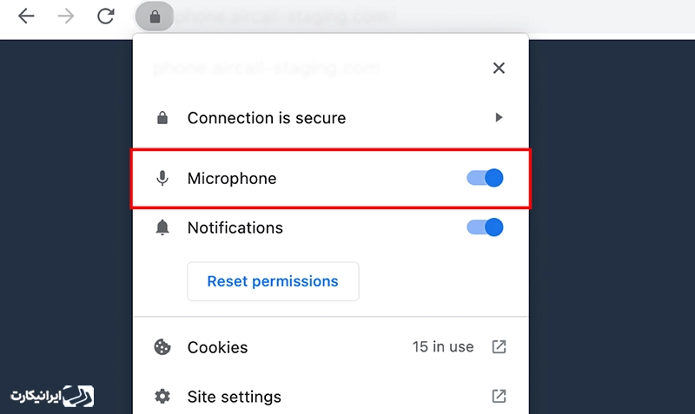Click the microphone icon

[x=162, y=178]
